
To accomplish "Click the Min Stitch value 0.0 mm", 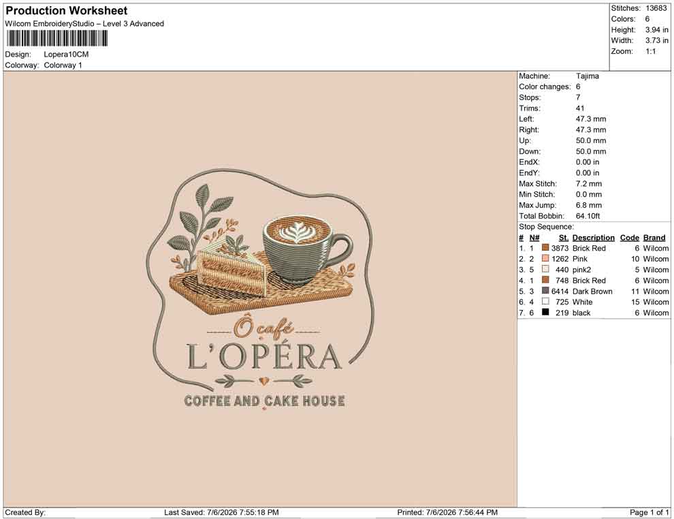I will [589, 194].
